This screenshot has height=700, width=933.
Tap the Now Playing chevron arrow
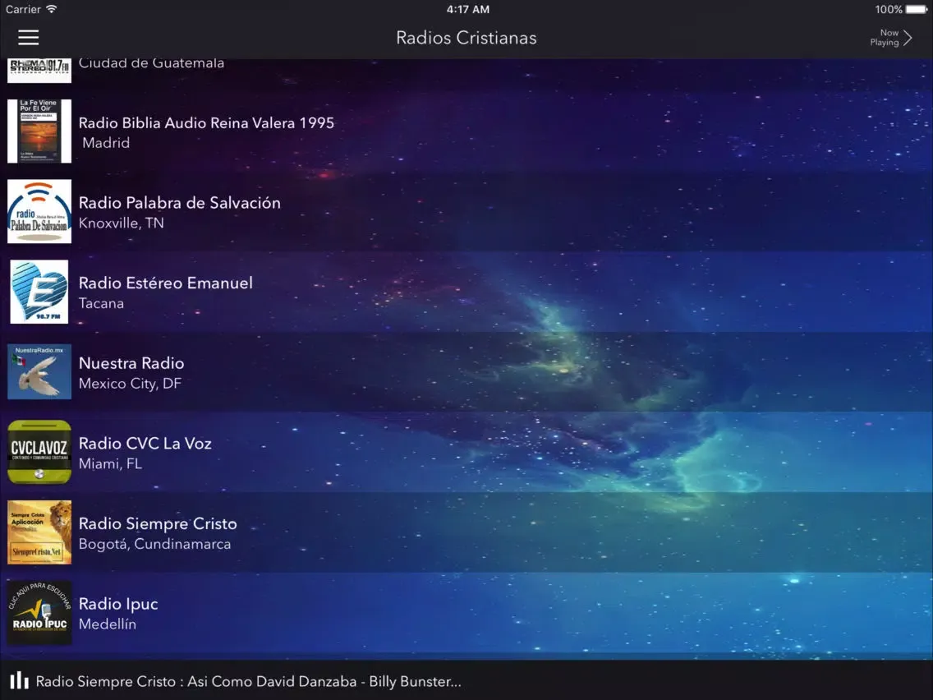point(908,38)
